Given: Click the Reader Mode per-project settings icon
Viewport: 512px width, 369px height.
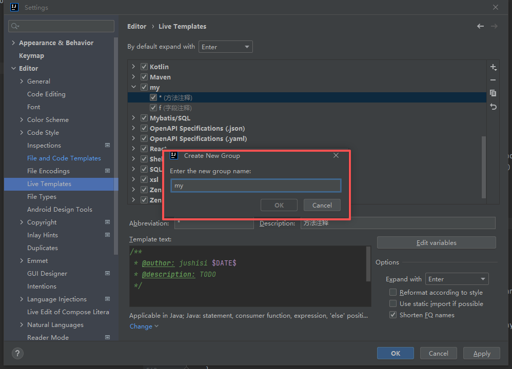Looking at the screenshot, I should point(107,337).
